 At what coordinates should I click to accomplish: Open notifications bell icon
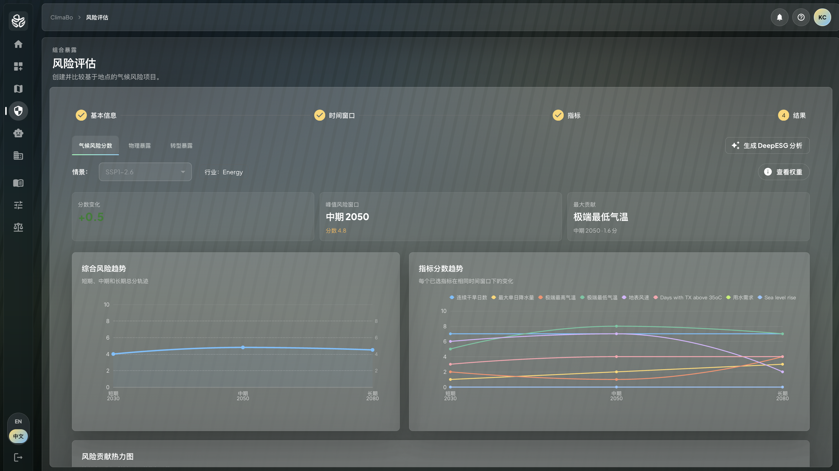[x=780, y=17]
